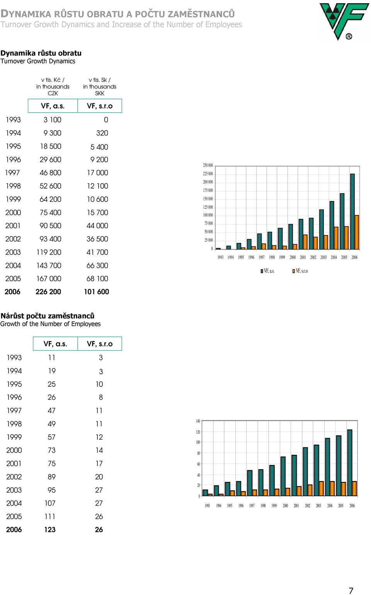Click 'Growth of the Number of Employees' subheading

pyautogui.click(x=51, y=324)
